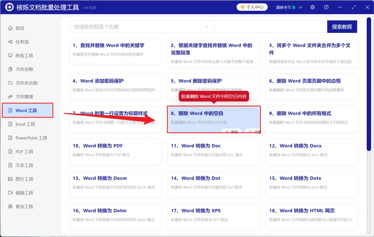This screenshot has height=237, width=374.
Task: Click the picture icon beside 图片工具
Action: [10, 179]
